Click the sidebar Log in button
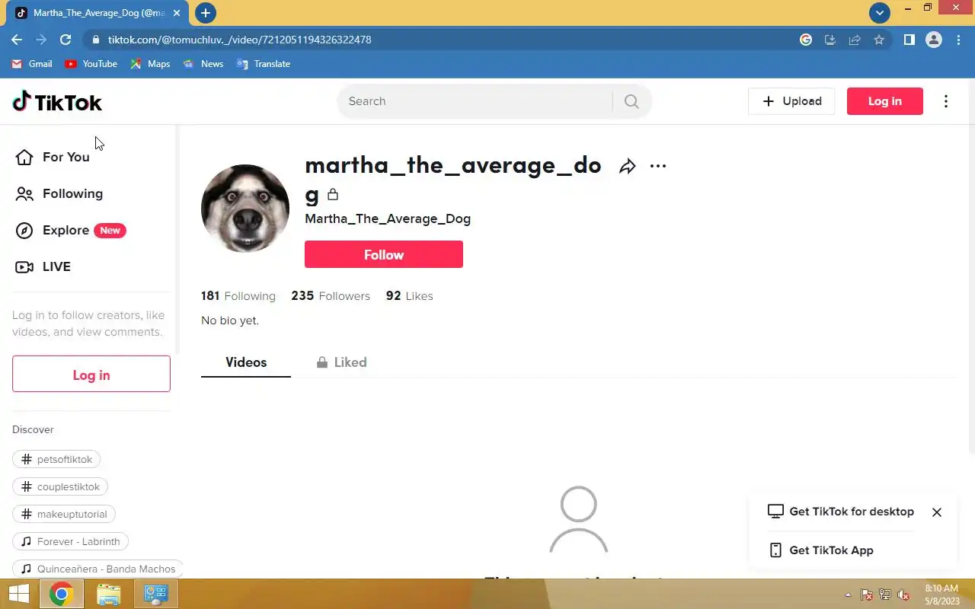 tap(91, 374)
